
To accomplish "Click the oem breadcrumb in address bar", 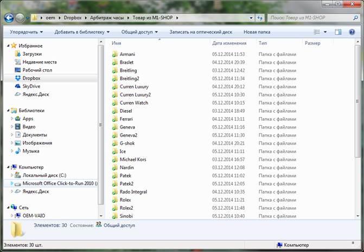I will (50, 18).
